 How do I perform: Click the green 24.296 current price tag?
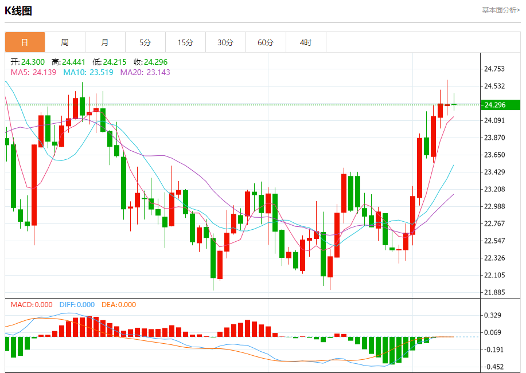500,105
